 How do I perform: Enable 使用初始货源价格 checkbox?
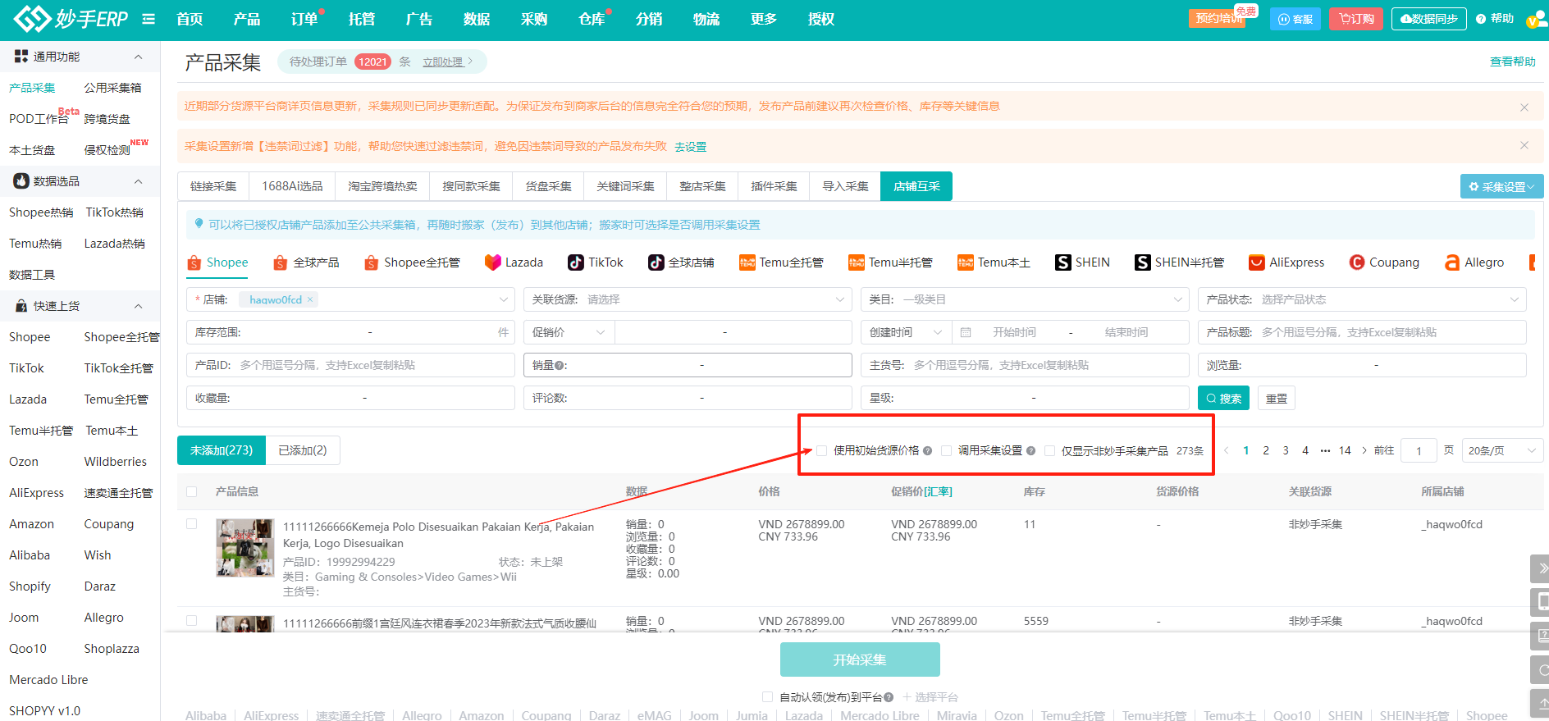click(x=821, y=450)
